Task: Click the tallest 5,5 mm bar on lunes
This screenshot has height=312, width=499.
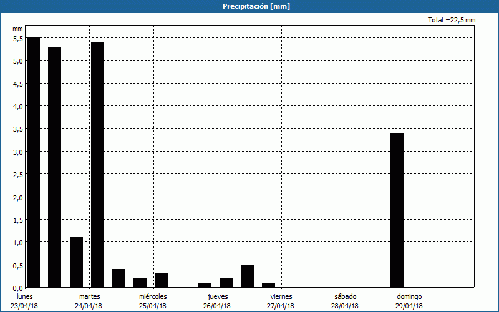Action: (34, 162)
